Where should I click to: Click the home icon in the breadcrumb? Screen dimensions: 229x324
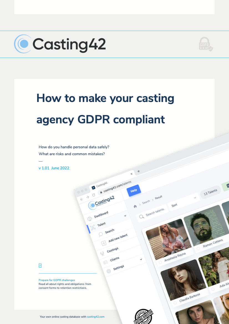pyautogui.click(x=135, y=206)
